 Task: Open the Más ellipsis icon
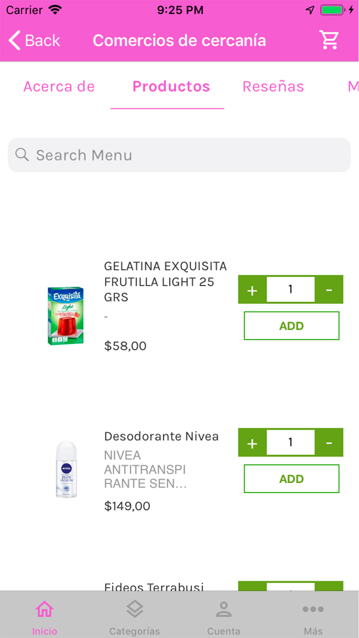pos(313,609)
